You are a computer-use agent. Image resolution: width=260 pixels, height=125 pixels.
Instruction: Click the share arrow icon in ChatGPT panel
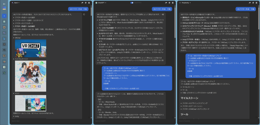tap(166, 3)
